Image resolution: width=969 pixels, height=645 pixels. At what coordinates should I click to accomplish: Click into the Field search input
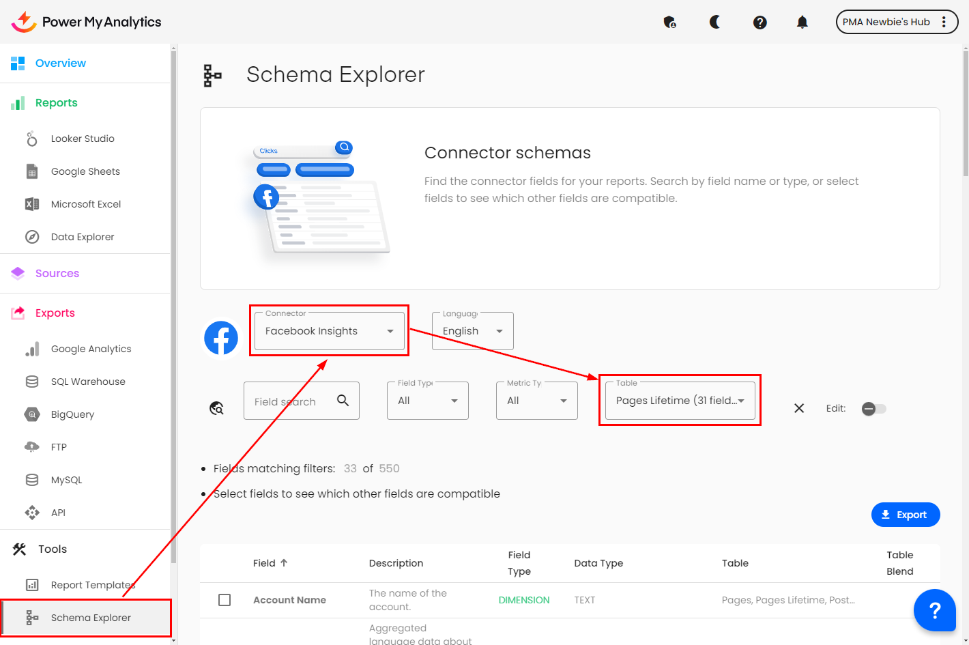click(x=290, y=401)
